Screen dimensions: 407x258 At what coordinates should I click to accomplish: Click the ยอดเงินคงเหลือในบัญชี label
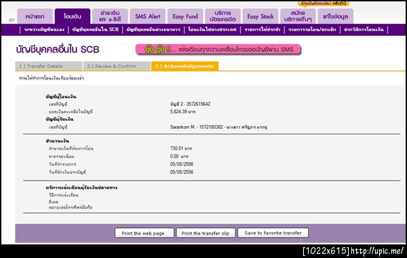(71, 111)
